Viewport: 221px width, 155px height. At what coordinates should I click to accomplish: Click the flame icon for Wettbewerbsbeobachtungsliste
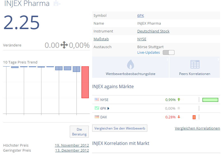(131, 64)
